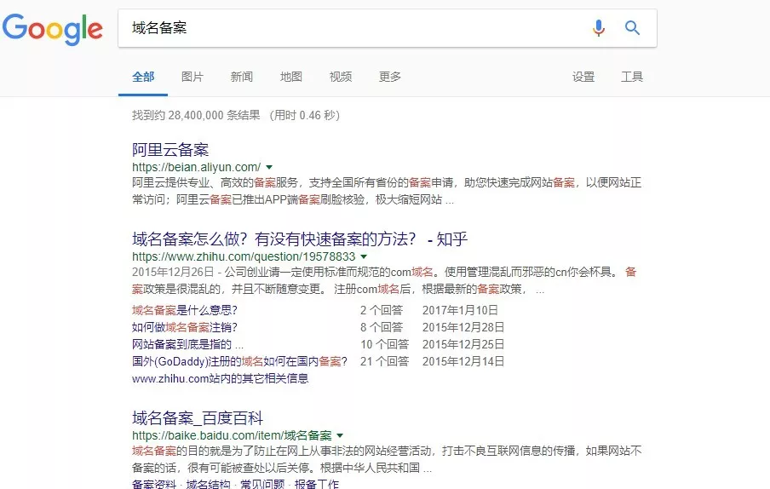Click the 2 个回答 answer count

[x=382, y=310]
